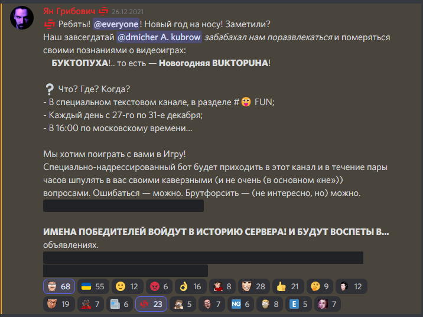Click the blue E letter reaction

click(x=300, y=305)
